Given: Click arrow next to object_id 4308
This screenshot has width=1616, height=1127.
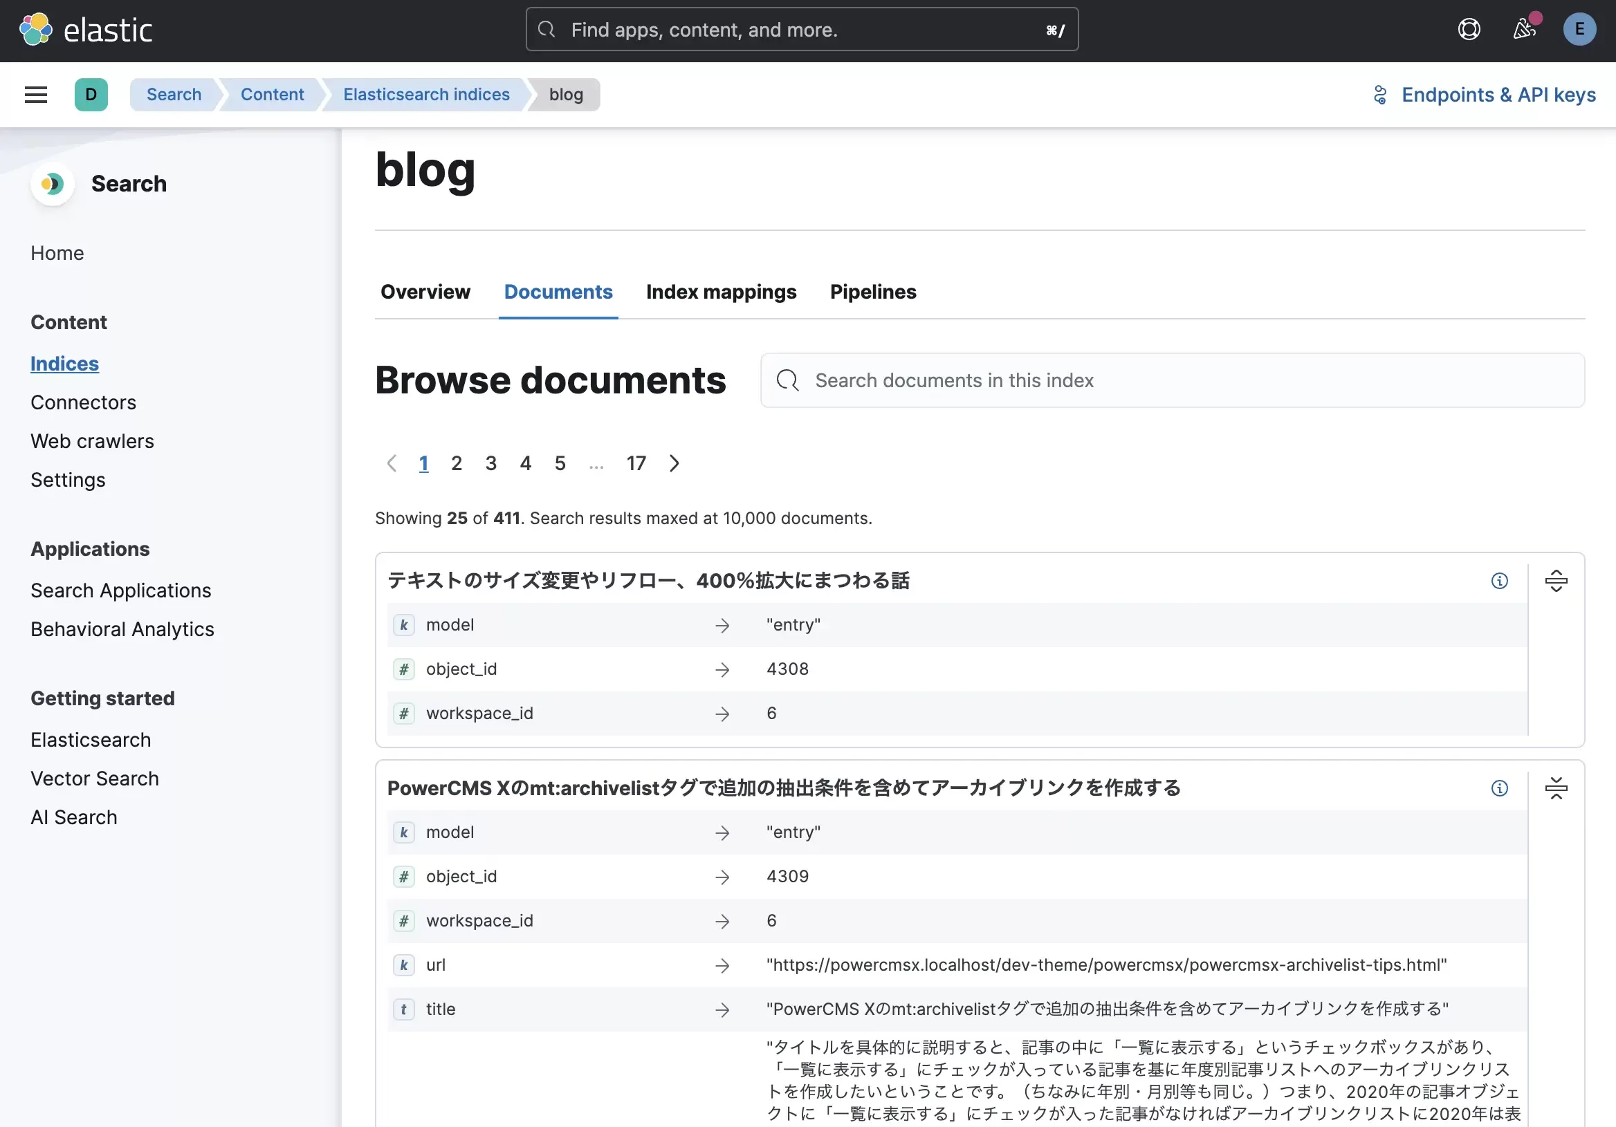Looking at the screenshot, I should click(x=722, y=670).
